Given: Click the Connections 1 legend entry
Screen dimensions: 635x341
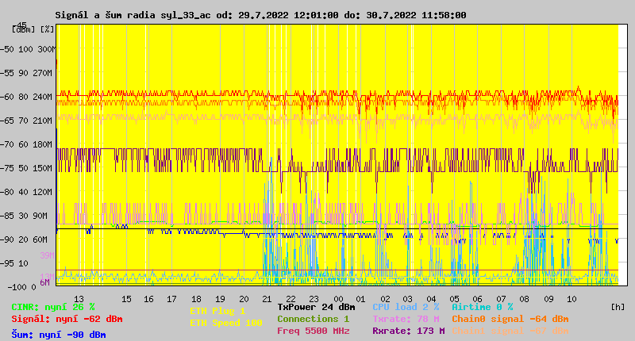Looking at the screenshot, I should point(313,319).
